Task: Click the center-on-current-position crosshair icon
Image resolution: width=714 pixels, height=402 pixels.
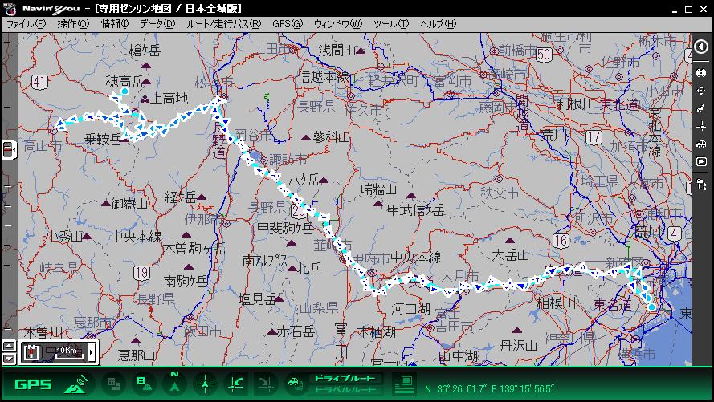Action: tap(205, 384)
